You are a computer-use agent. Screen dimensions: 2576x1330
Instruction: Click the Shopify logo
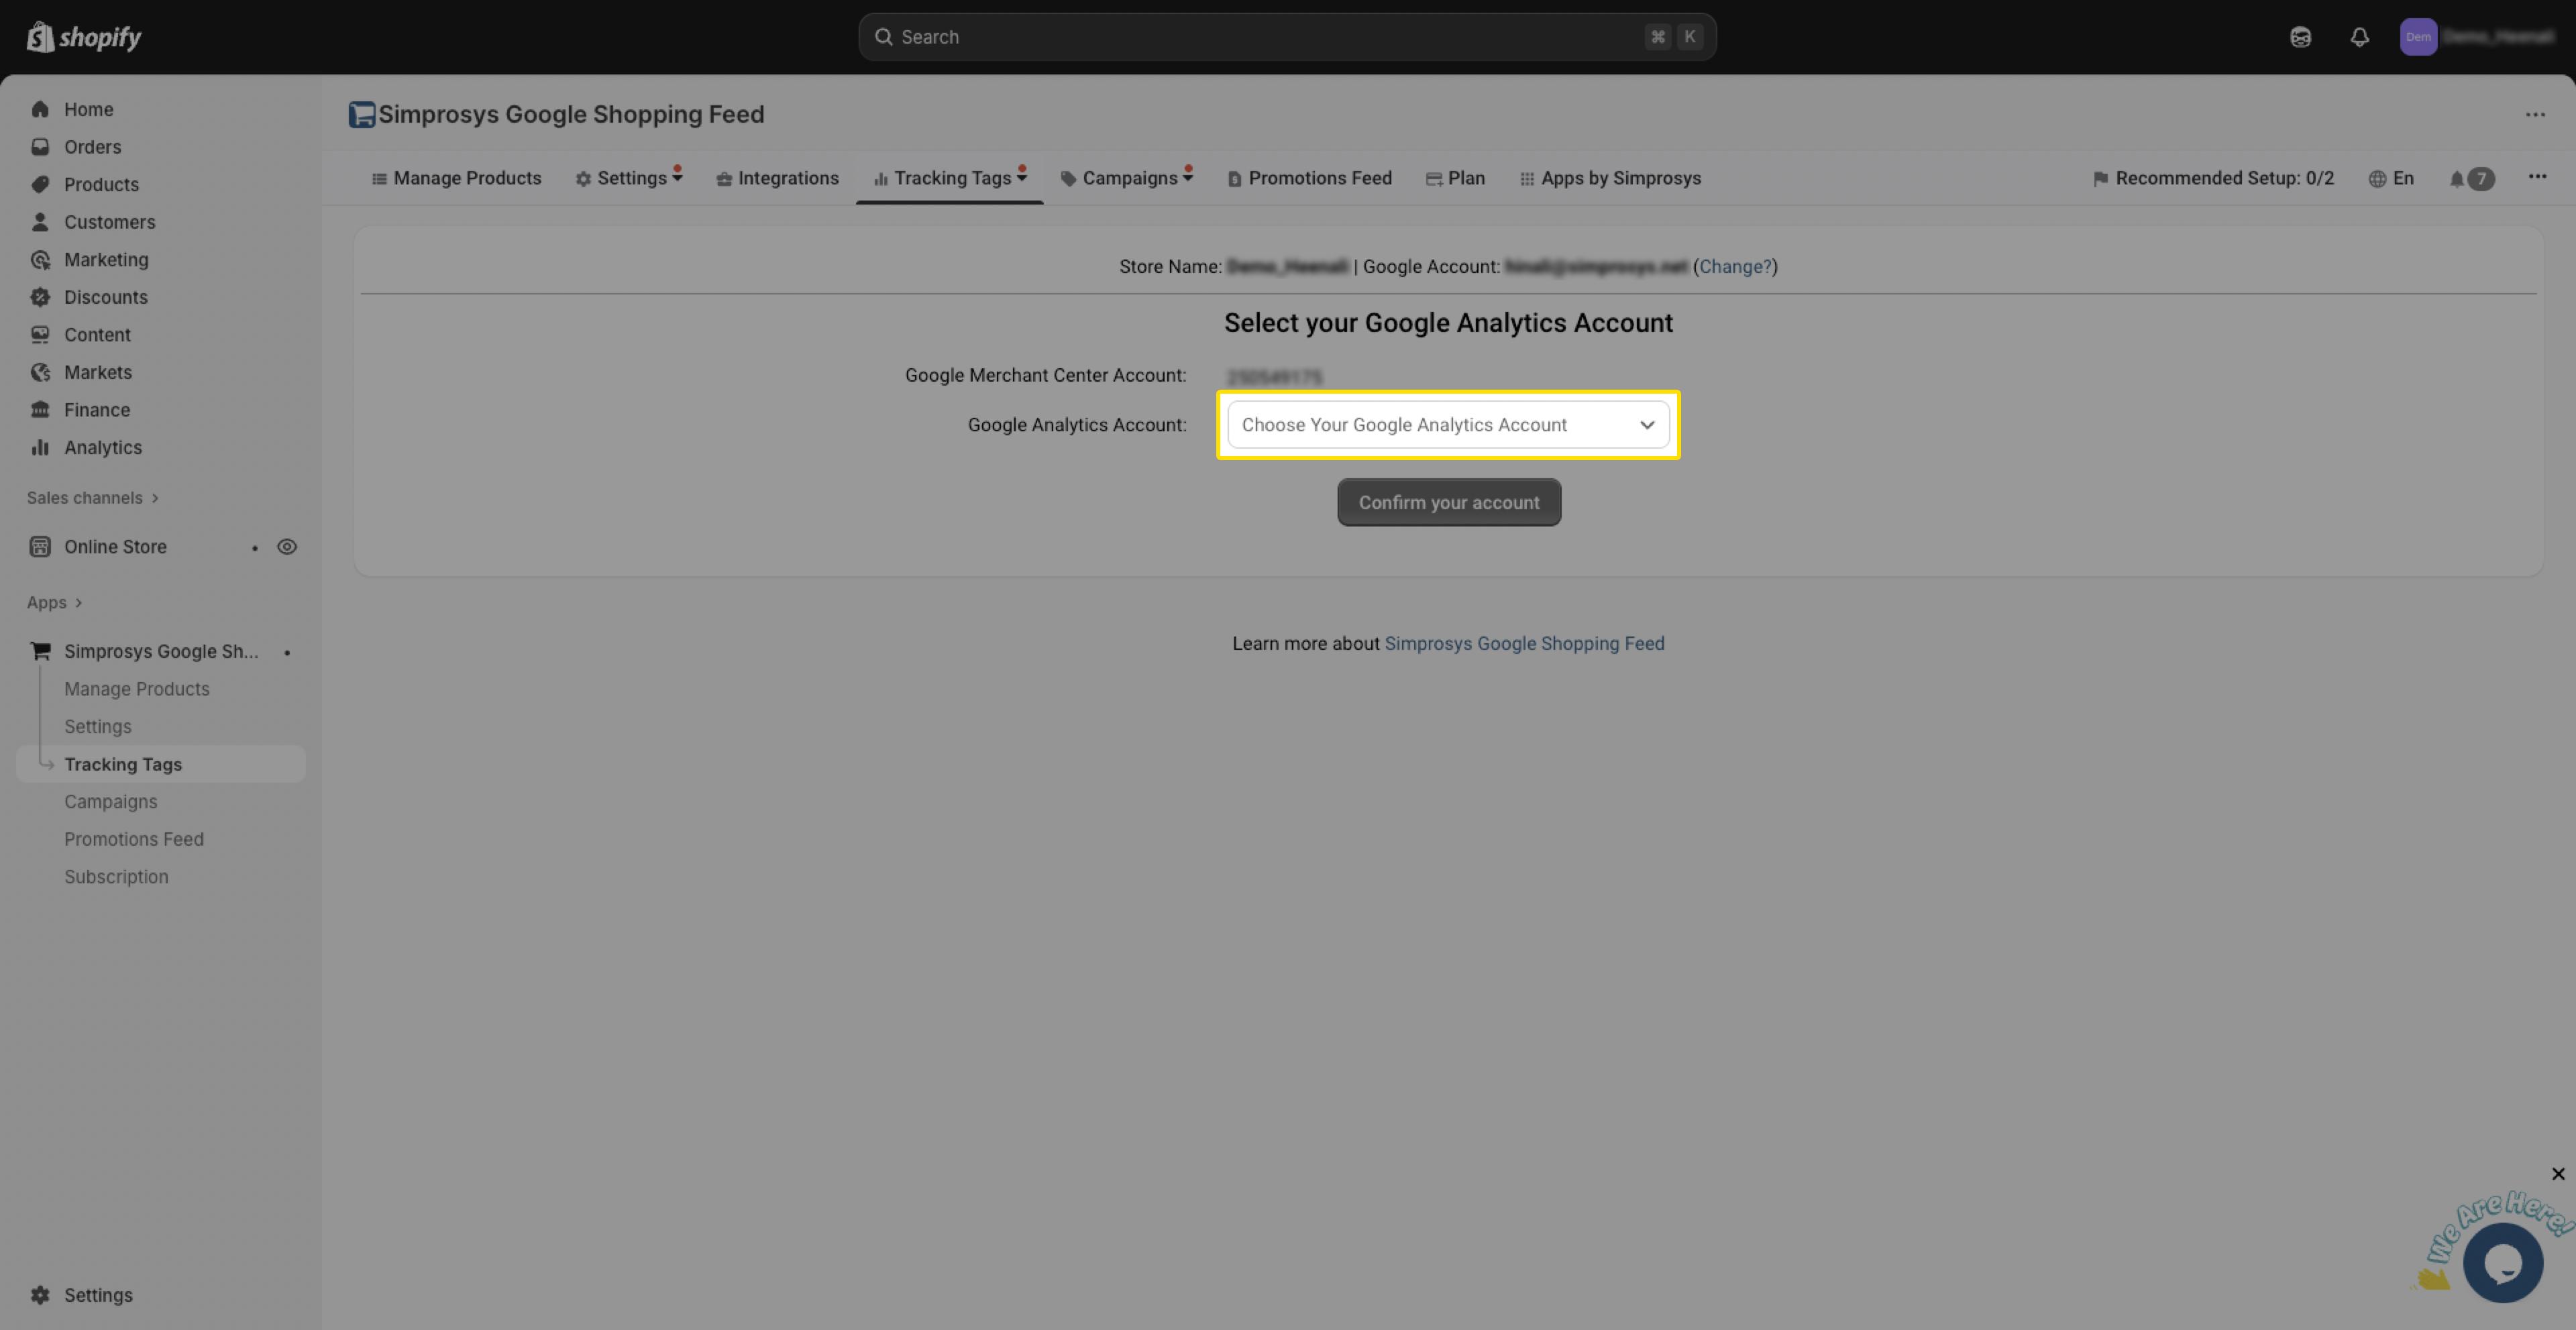pyautogui.click(x=84, y=37)
